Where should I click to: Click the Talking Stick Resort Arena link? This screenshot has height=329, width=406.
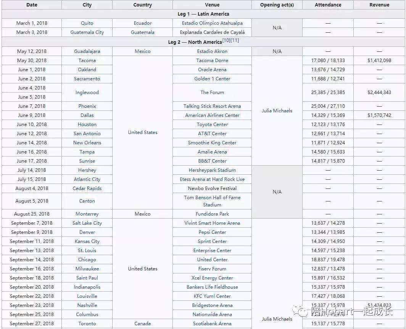click(212, 106)
